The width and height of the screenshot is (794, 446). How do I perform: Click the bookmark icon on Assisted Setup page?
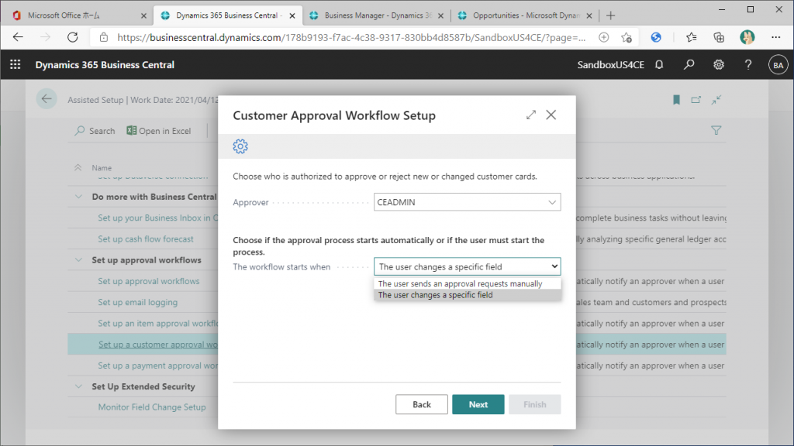click(x=676, y=100)
